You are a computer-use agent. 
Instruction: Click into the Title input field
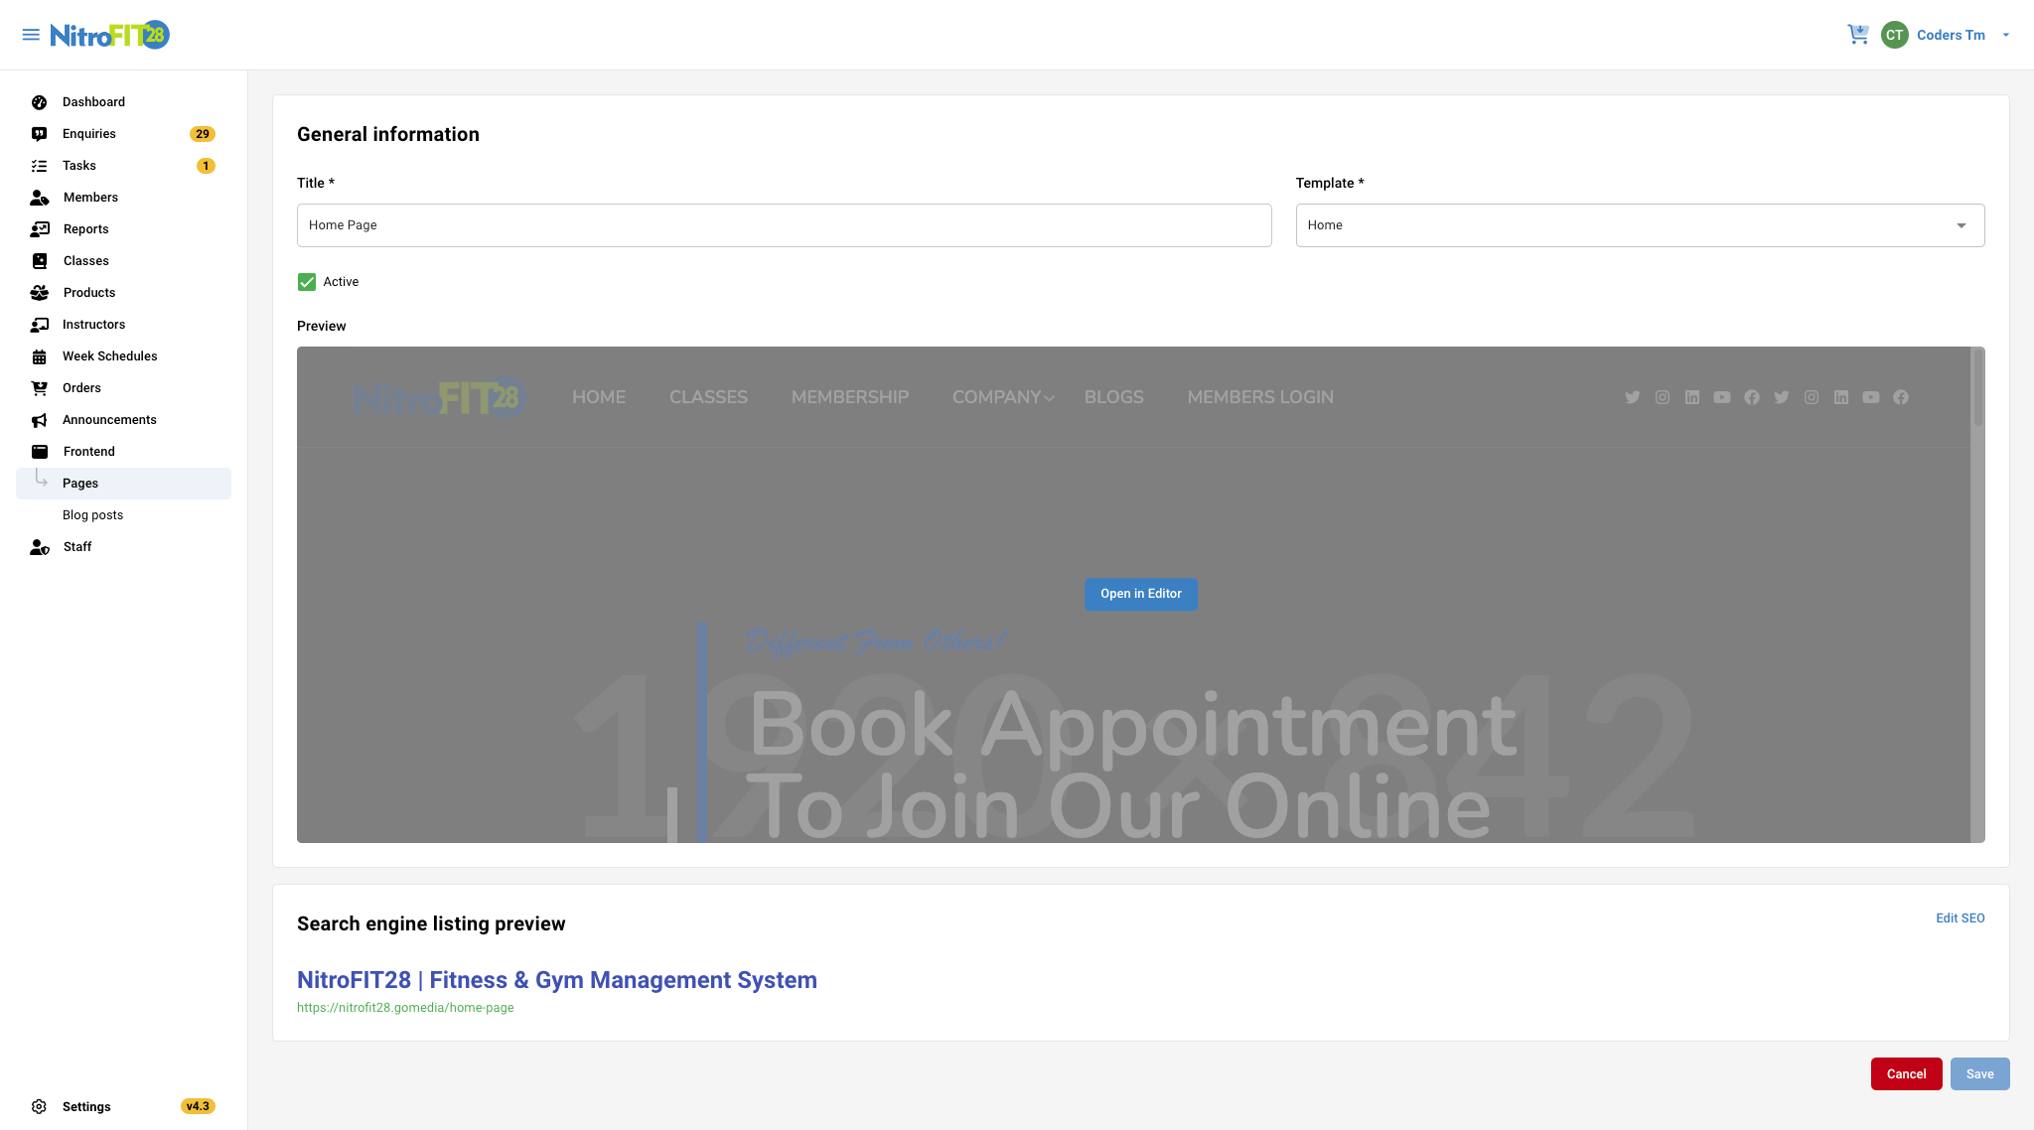[x=784, y=225]
